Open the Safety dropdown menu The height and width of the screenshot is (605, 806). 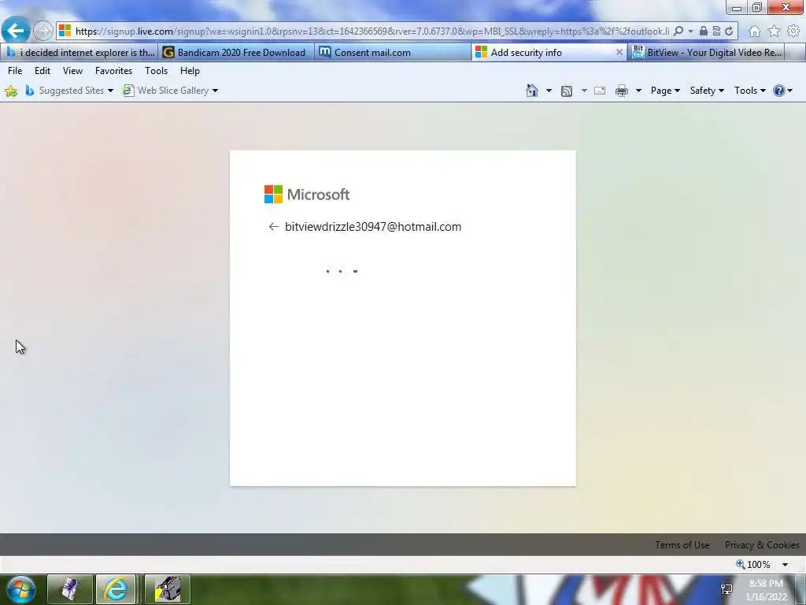(707, 91)
